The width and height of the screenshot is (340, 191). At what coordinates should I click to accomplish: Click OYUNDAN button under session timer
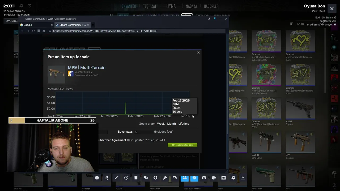[x=12, y=21]
